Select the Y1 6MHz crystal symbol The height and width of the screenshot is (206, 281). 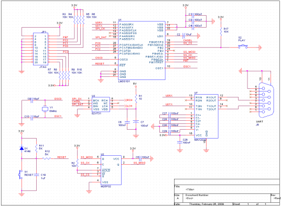[45, 109]
